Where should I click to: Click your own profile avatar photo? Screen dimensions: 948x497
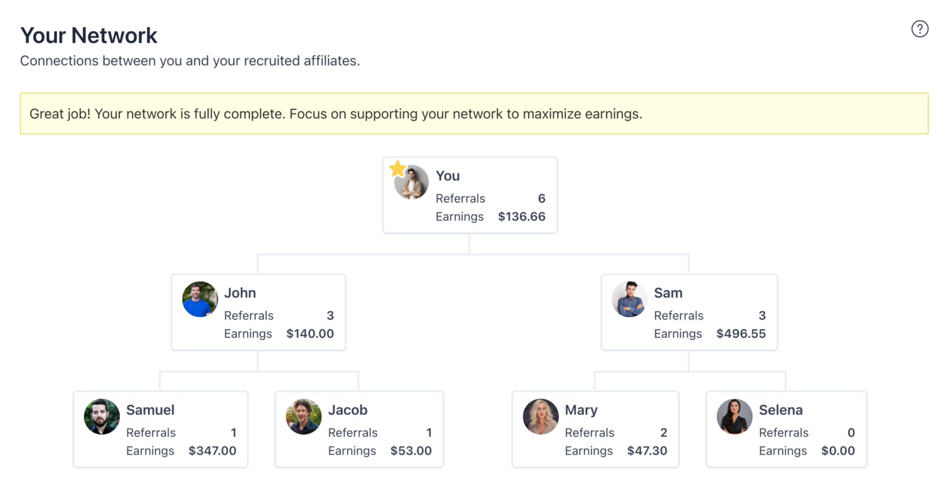click(410, 182)
